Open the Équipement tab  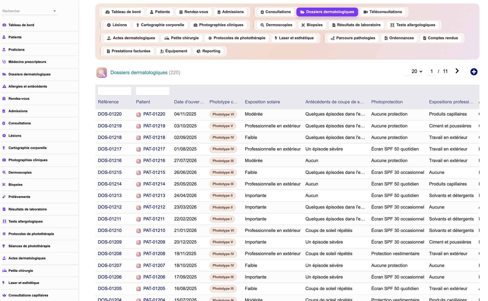[174, 51]
